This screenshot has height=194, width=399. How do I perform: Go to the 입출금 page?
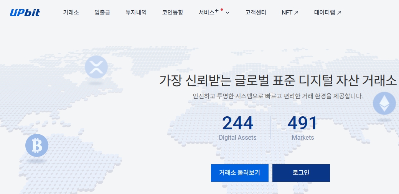(102, 13)
